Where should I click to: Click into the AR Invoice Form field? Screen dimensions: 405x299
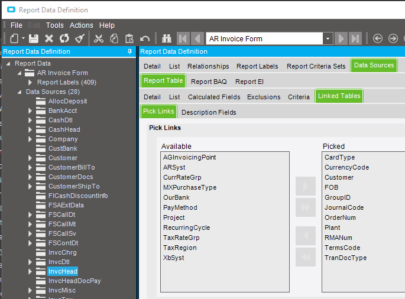264,39
